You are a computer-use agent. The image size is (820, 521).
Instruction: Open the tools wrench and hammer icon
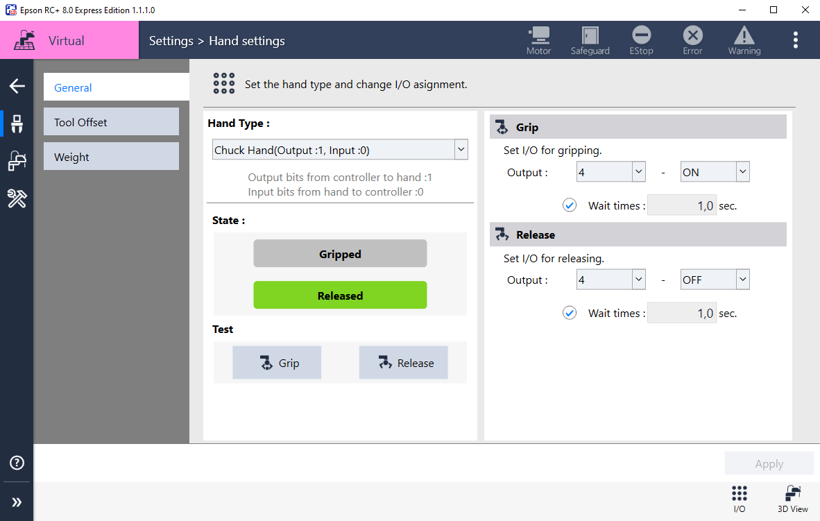tap(17, 198)
